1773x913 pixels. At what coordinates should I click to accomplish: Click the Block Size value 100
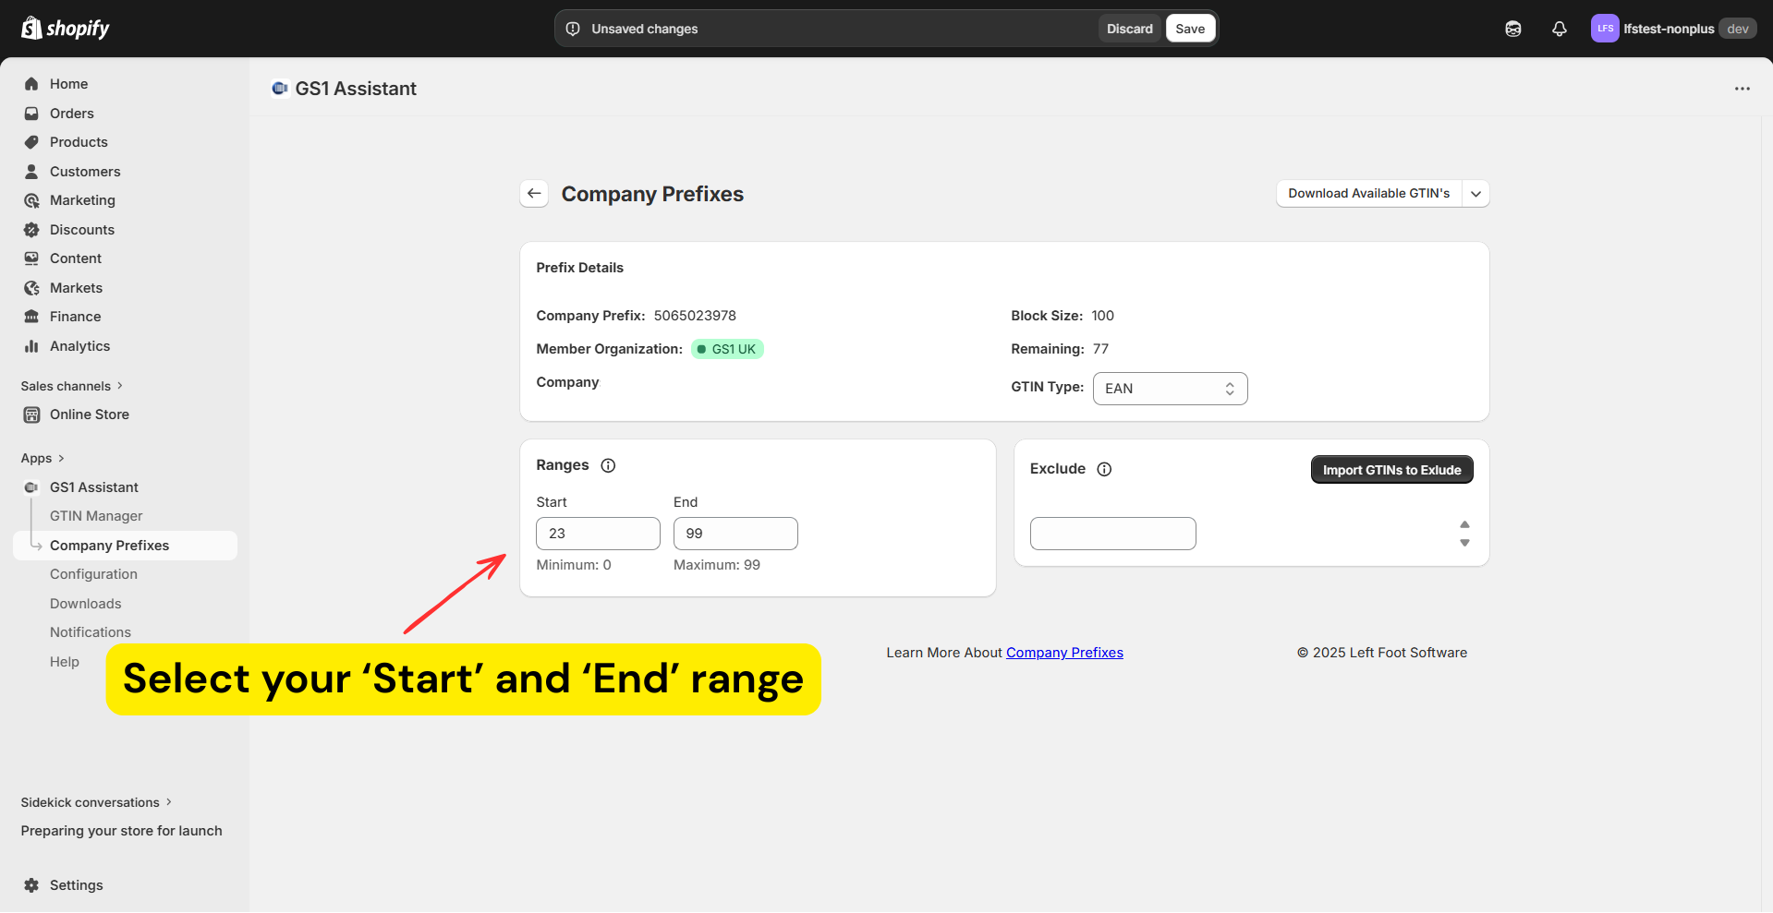coord(1102,316)
